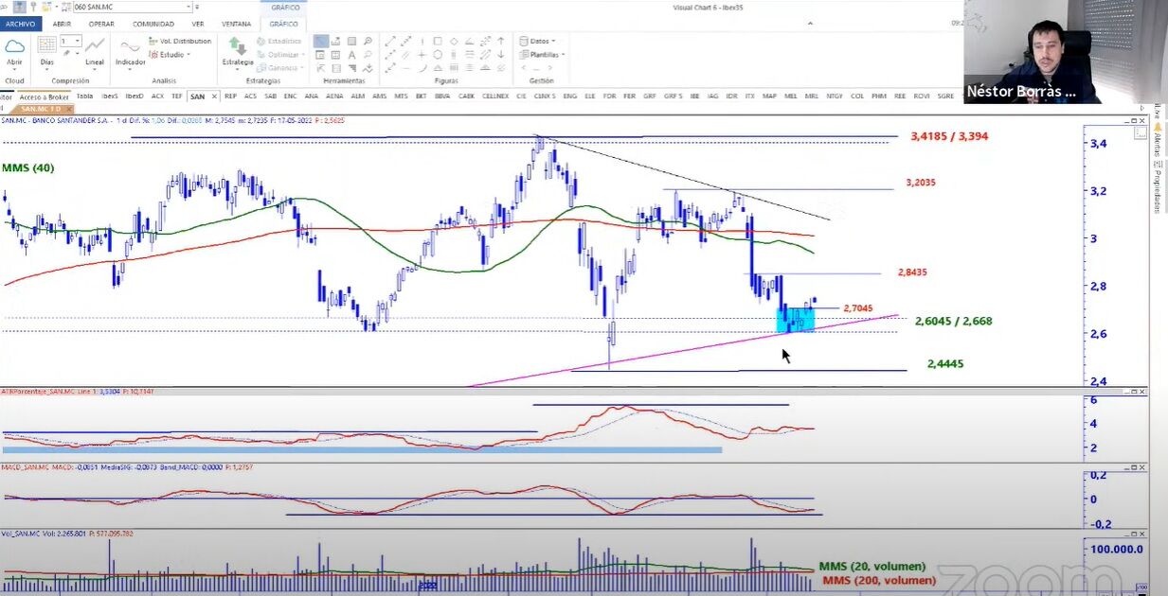Pick the vertical line figure tool
Screen dimensions: 1168x596
click(422, 41)
